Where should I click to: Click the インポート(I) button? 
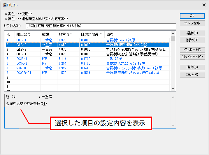coord(192,50)
